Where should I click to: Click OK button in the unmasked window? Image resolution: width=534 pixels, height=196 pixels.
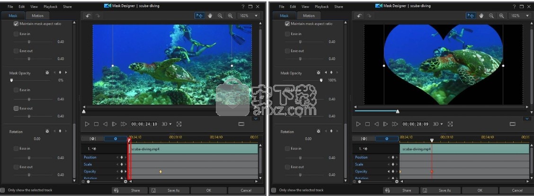point(209,190)
